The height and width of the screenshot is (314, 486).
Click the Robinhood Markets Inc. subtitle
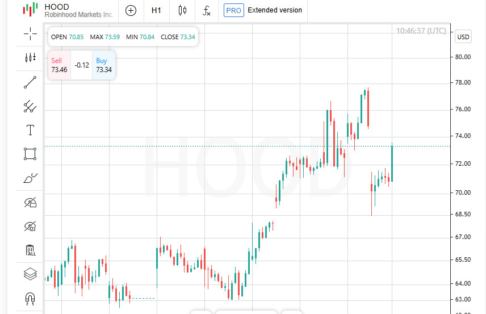pos(79,15)
